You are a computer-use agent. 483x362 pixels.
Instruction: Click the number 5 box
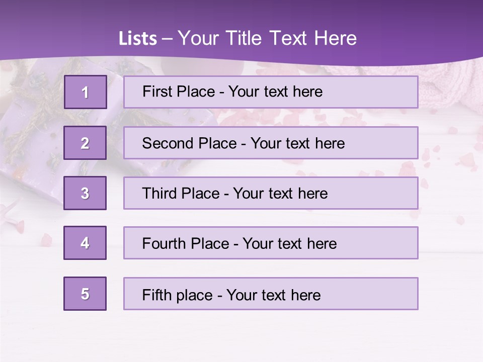[x=85, y=294]
